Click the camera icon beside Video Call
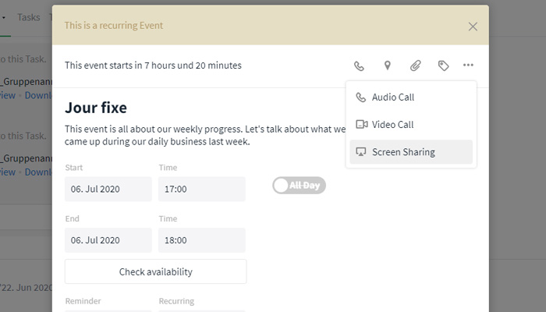Viewport: 546px width, 312px height. tap(361, 124)
